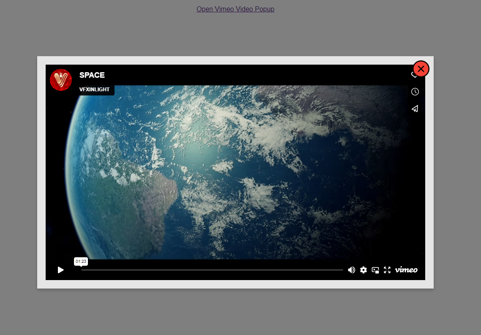Click the VFXINLIGHT channel avatar

click(61, 80)
